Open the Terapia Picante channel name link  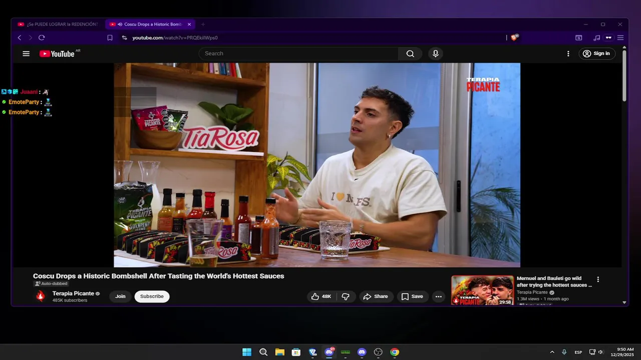[73, 293]
